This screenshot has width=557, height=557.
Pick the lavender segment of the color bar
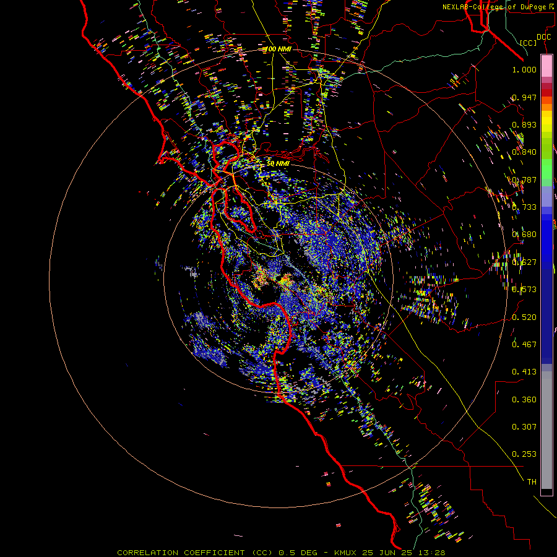coord(546,196)
